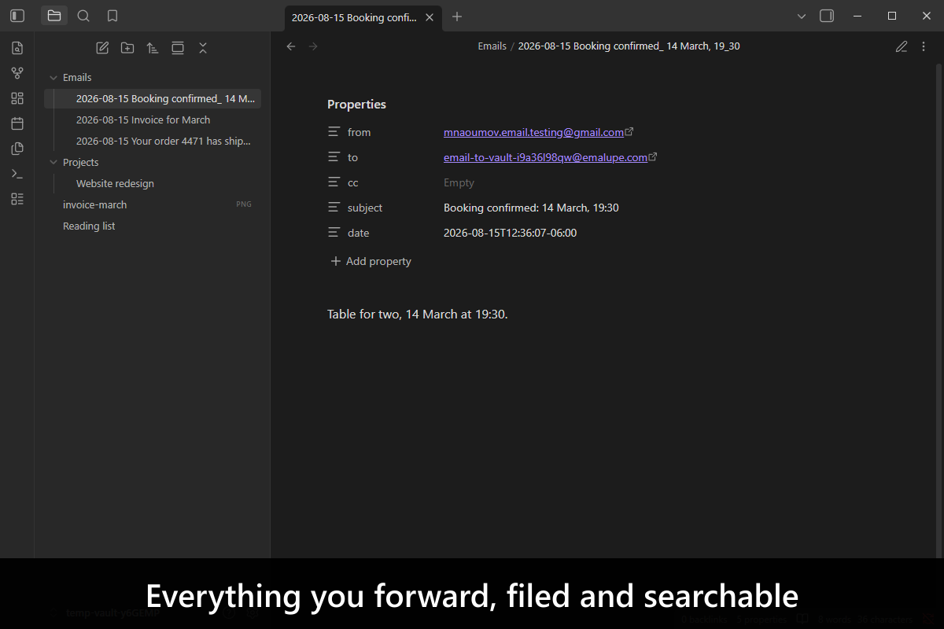Click the subject property name
This screenshot has height=629, width=944.
click(x=365, y=208)
